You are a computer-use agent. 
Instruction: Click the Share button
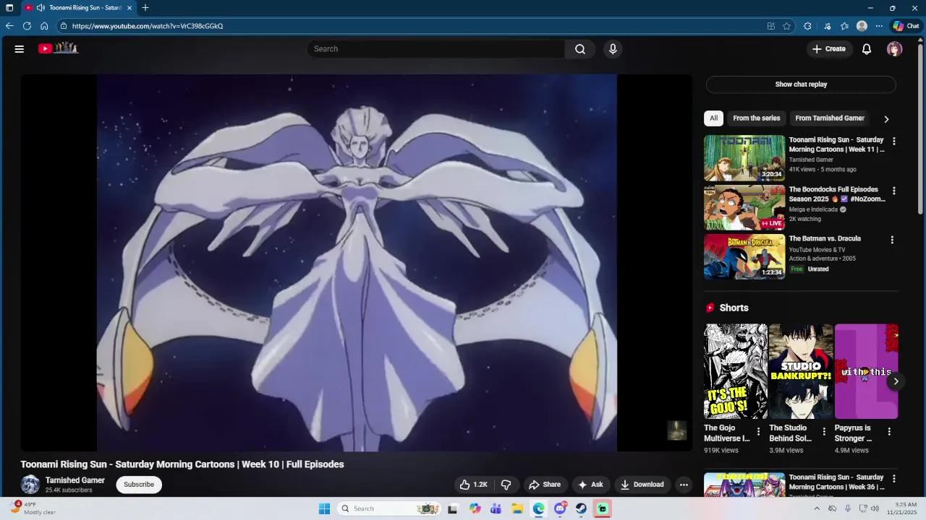click(x=545, y=485)
